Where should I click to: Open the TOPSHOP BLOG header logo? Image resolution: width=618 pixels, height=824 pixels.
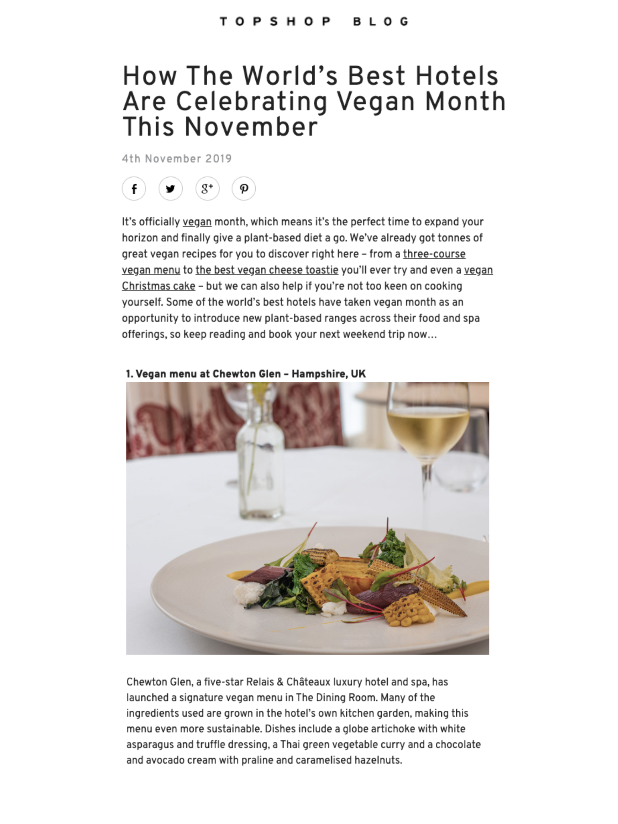coord(315,22)
